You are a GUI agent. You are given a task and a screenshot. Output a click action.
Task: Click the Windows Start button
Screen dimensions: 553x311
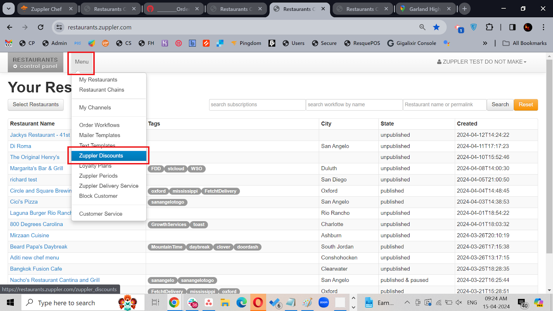(10, 303)
